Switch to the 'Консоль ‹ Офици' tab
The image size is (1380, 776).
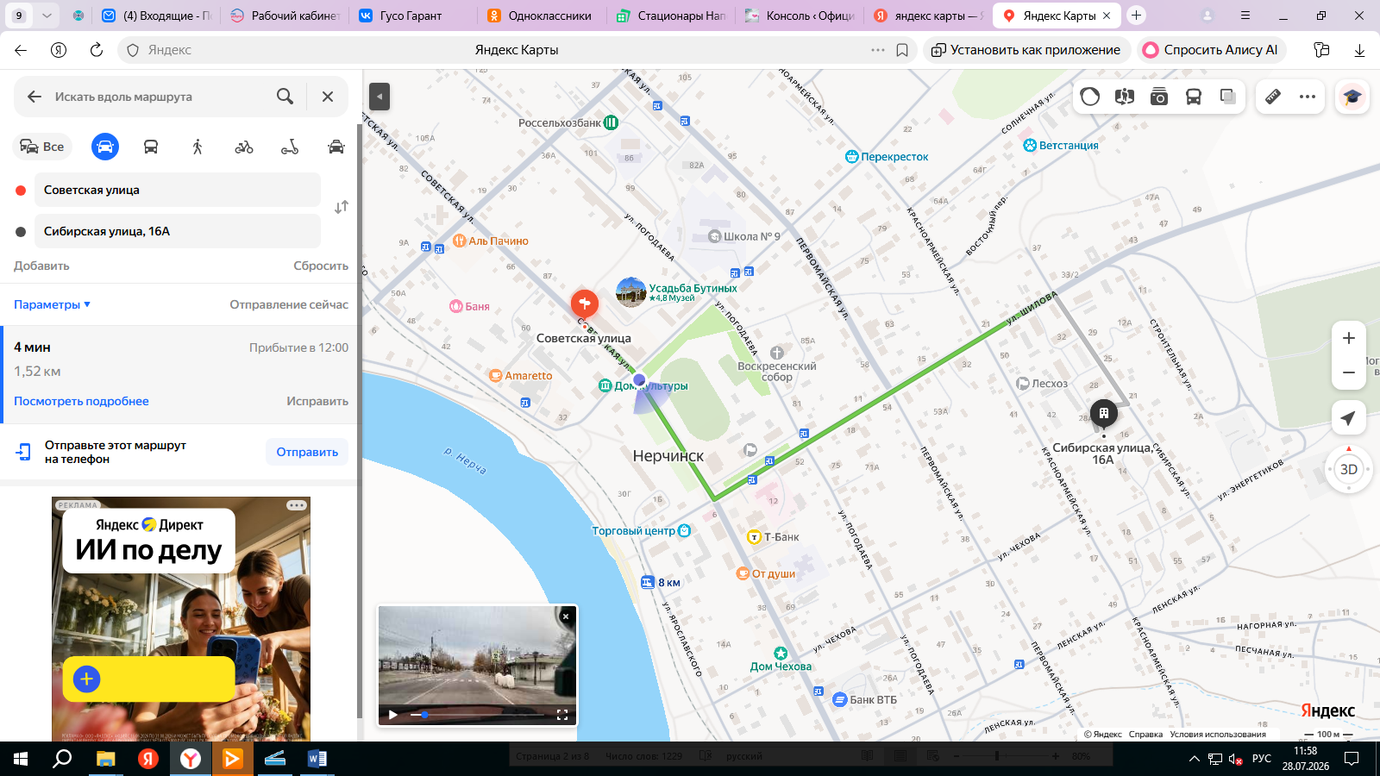[799, 16]
